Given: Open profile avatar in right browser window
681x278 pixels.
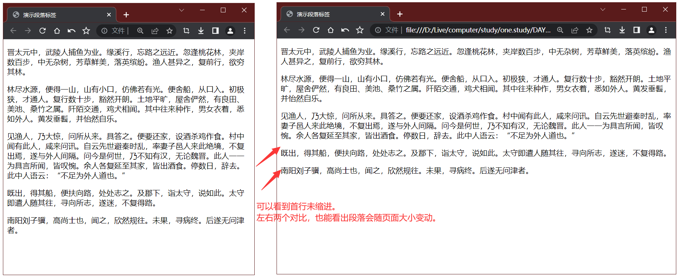Looking at the screenshot, I should click(651, 30).
